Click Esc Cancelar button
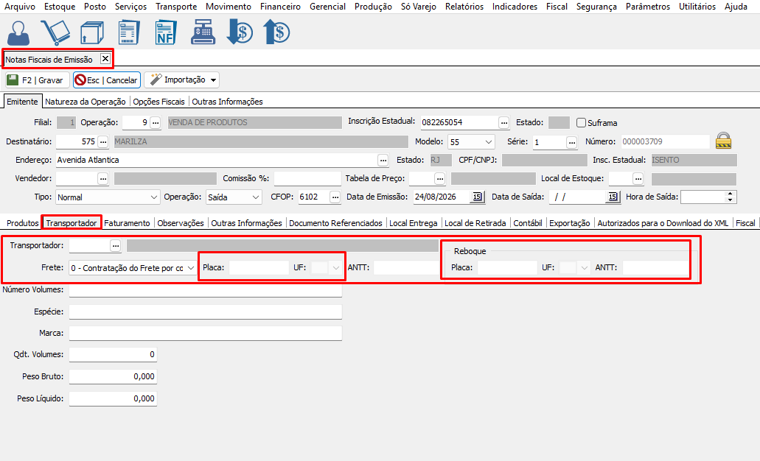 (x=107, y=80)
